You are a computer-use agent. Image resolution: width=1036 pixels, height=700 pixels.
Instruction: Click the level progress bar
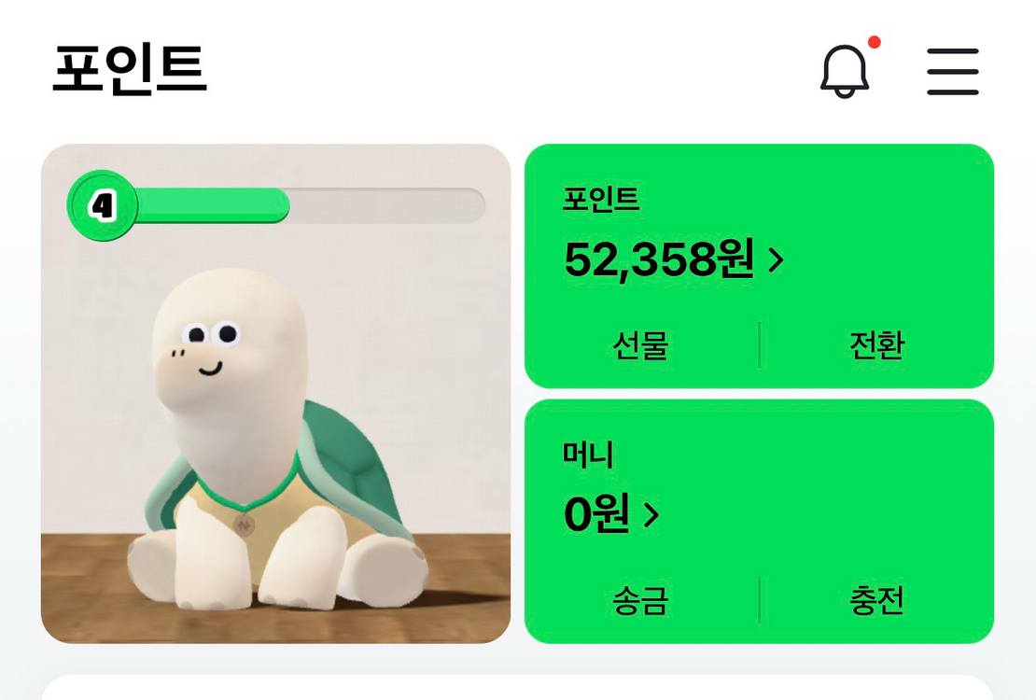(x=373, y=205)
